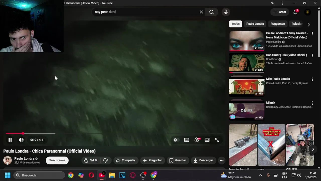This screenshot has height=181, width=321.
Task: Open options for Nena Maldicion video
Action: (312, 33)
